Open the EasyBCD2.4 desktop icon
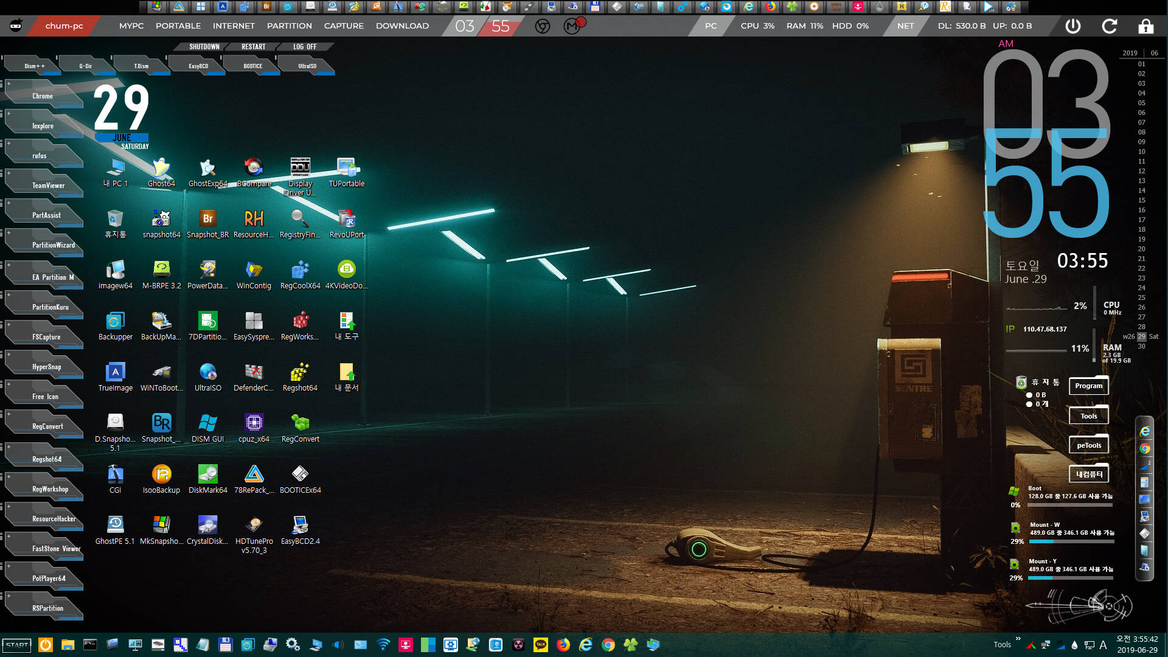 point(300,530)
